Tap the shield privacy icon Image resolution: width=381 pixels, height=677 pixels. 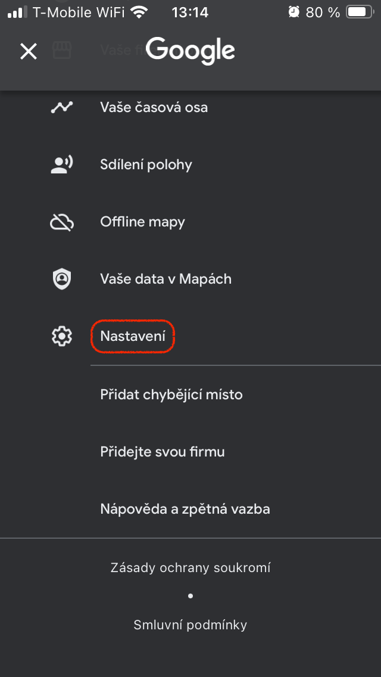click(61, 279)
